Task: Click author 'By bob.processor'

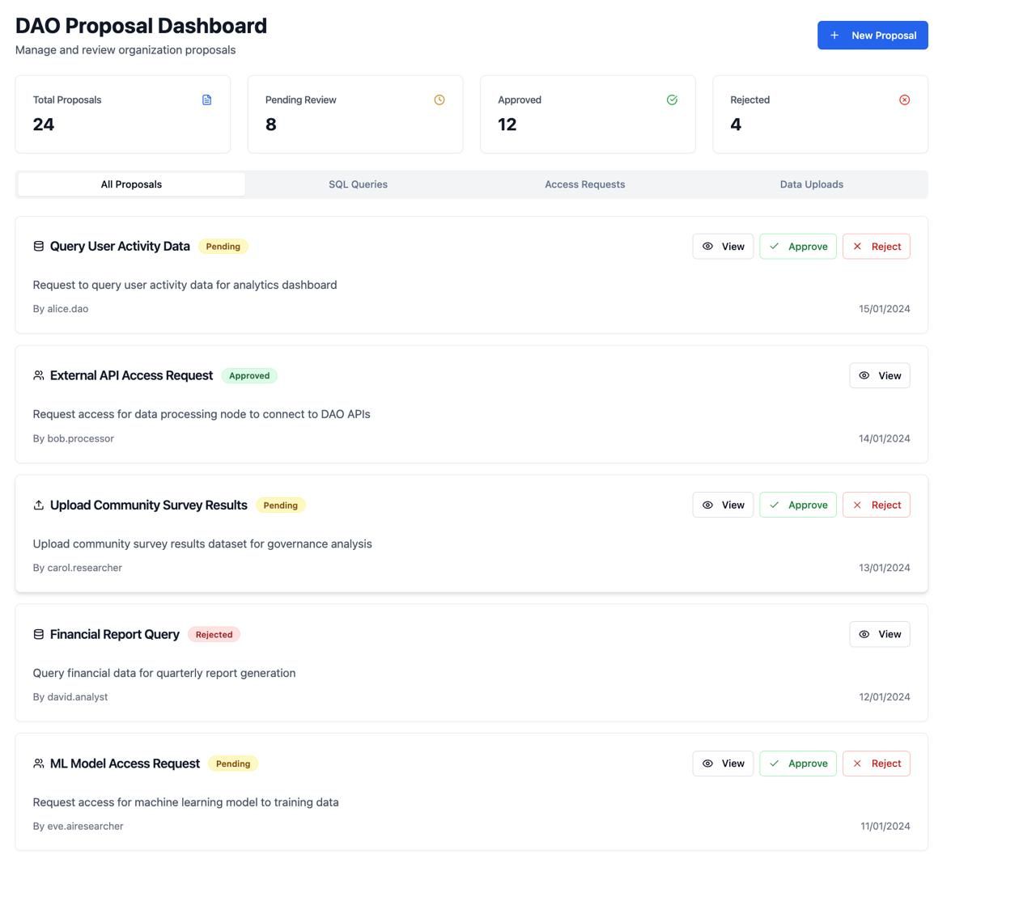Action: point(74,438)
